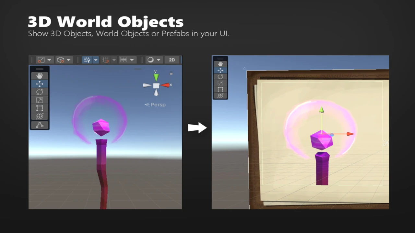Toggle the scene gizmo rotation lock icon
The height and width of the screenshot is (233, 415).
point(171,73)
